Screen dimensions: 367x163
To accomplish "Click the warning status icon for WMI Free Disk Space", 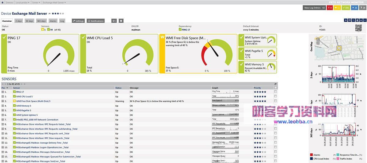I will pyautogui.click(x=14, y=101).
